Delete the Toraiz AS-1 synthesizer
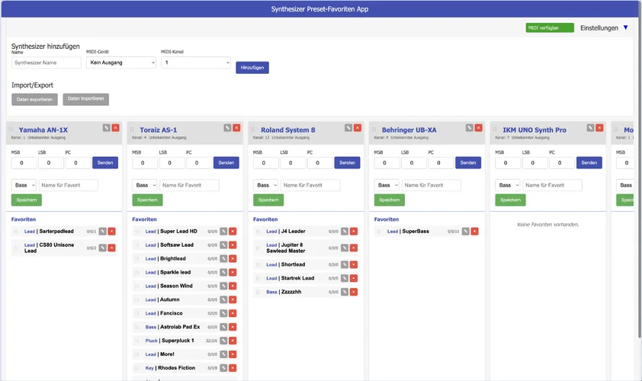 [x=236, y=128]
